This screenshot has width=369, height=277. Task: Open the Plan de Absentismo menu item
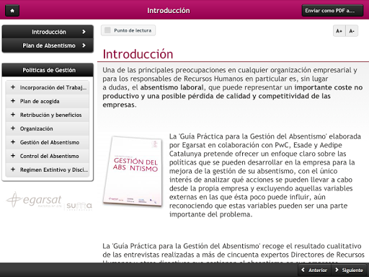click(48, 45)
